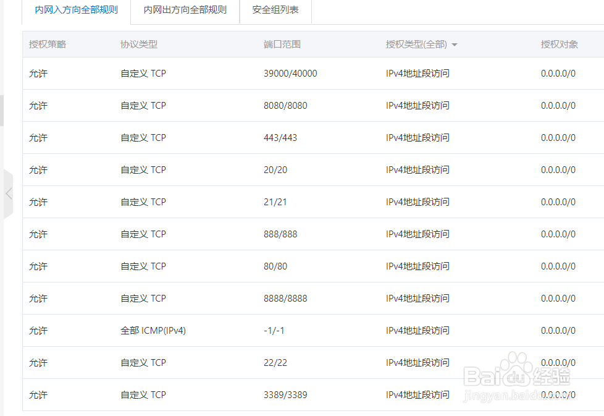
Task: Expand the collapsed left side panel chevron
Action: (x=9, y=193)
